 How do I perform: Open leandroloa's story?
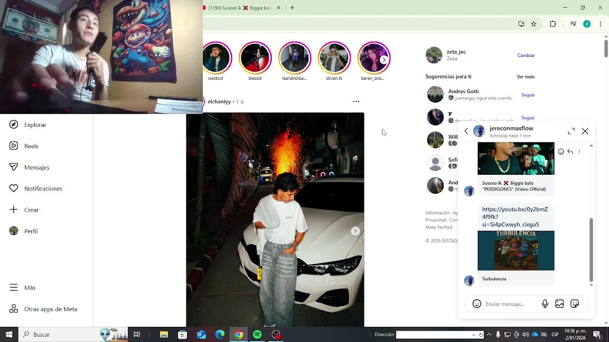pyautogui.click(x=295, y=59)
